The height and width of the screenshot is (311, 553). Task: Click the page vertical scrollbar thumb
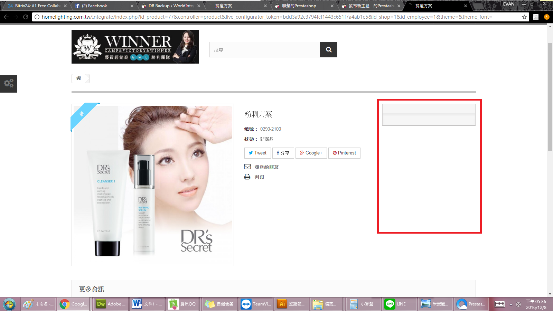pos(550,97)
